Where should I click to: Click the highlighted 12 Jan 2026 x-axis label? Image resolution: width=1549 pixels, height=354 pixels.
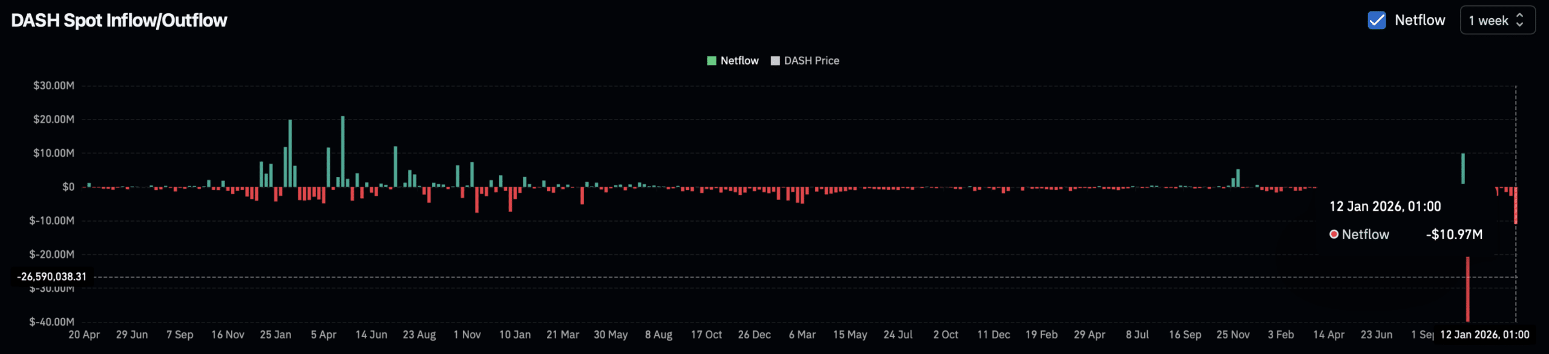point(1484,335)
